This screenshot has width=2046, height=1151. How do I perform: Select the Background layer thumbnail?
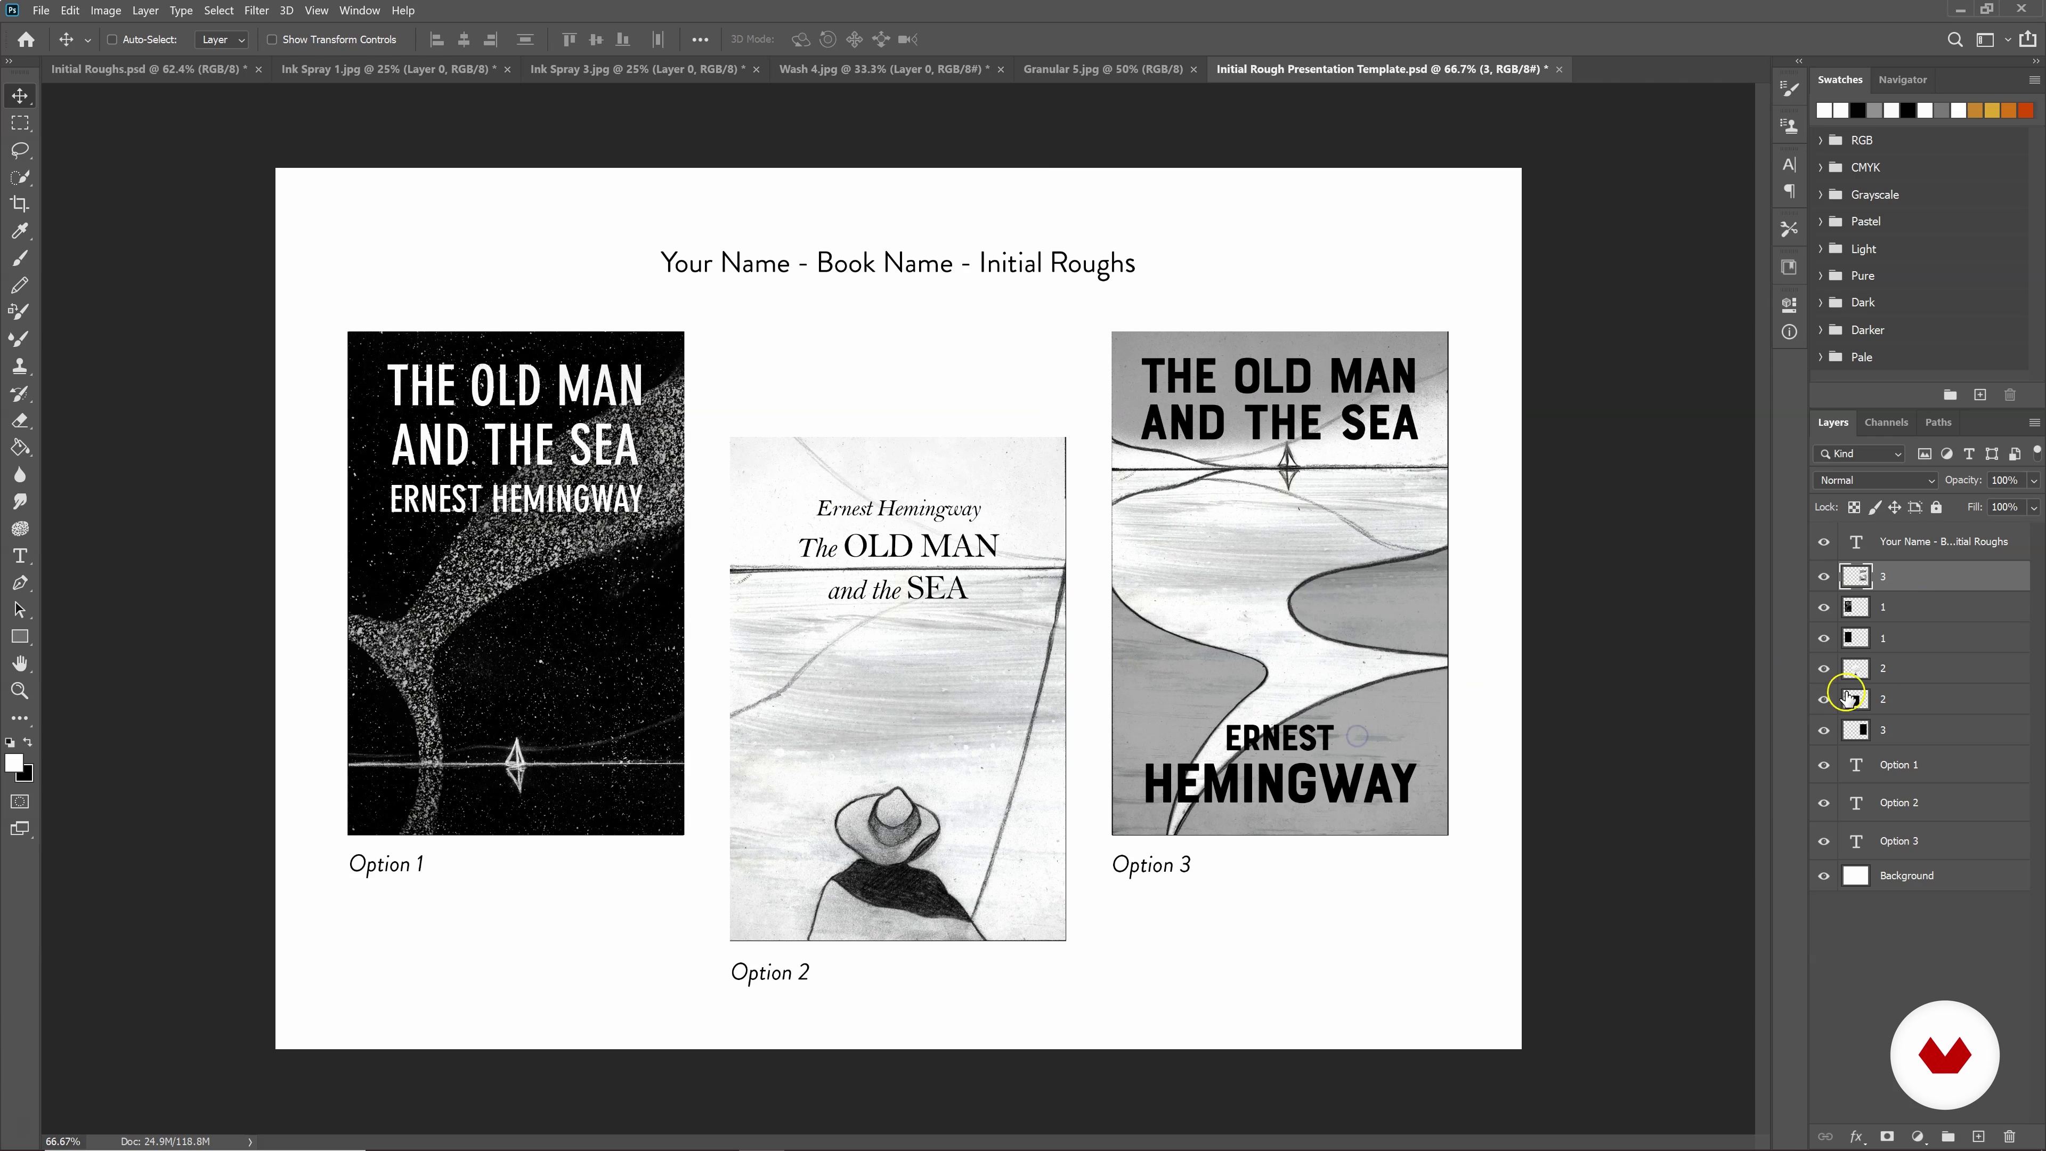1855,876
